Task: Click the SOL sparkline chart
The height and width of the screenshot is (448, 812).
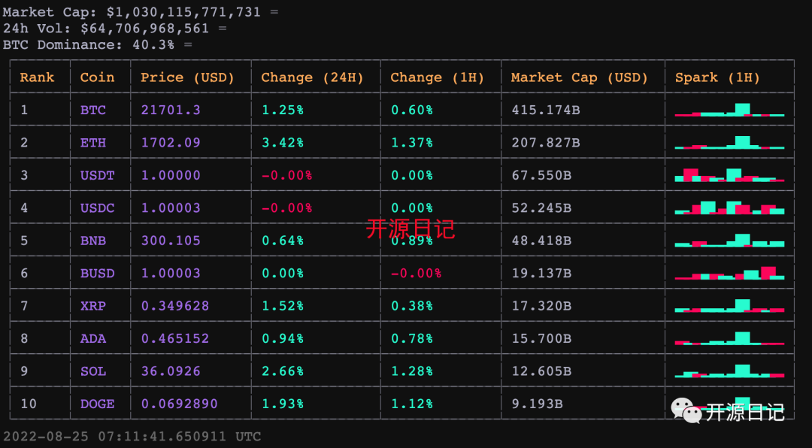Action: click(729, 371)
